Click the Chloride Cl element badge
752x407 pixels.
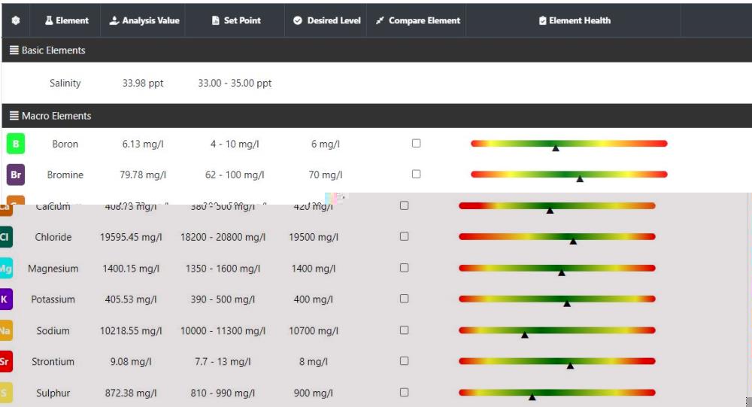coord(5,237)
